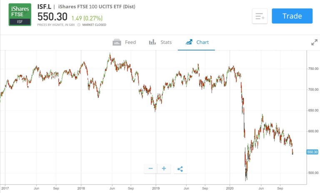Open the Stats tab
This screenshot has height=193, width=320.
point(160,42)
